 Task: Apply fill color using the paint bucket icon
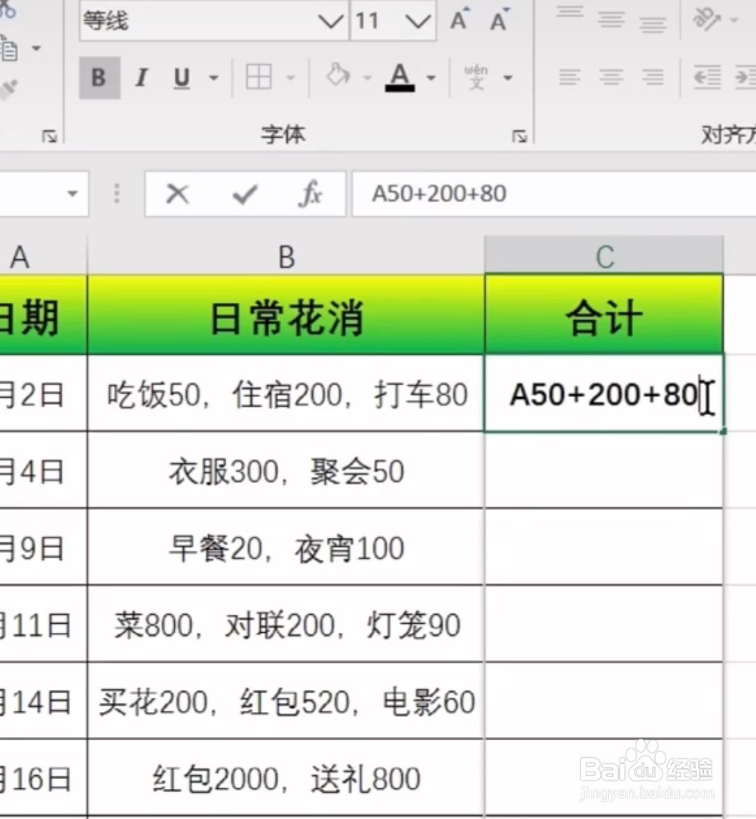coord(338,75)
